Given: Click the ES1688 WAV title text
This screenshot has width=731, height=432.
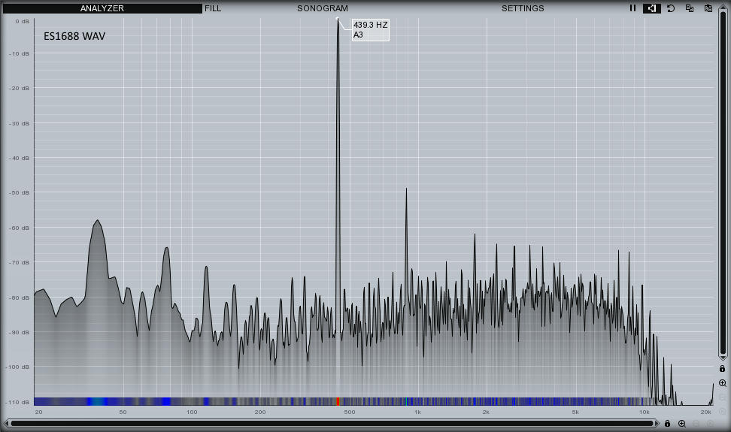Looking at the screenshot, I should 74,36.
